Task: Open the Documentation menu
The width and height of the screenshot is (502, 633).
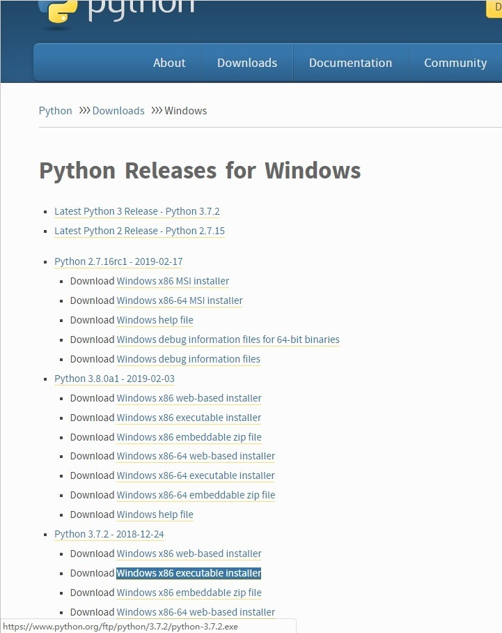Action: pyautogui.click(x=350, y=63)
